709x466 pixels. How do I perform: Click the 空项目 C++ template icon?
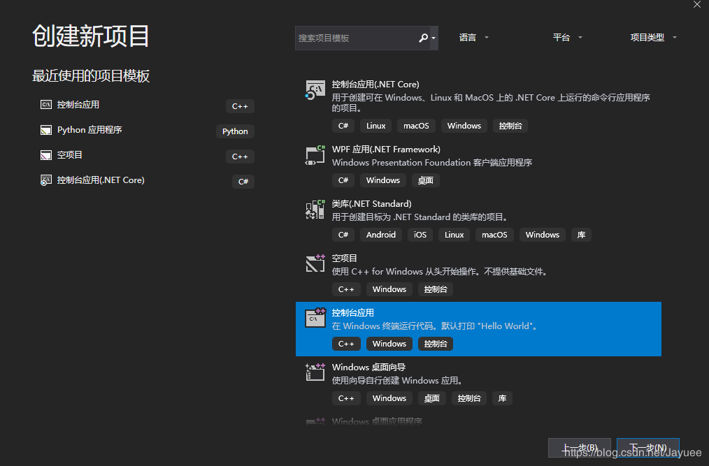[315, 263]
